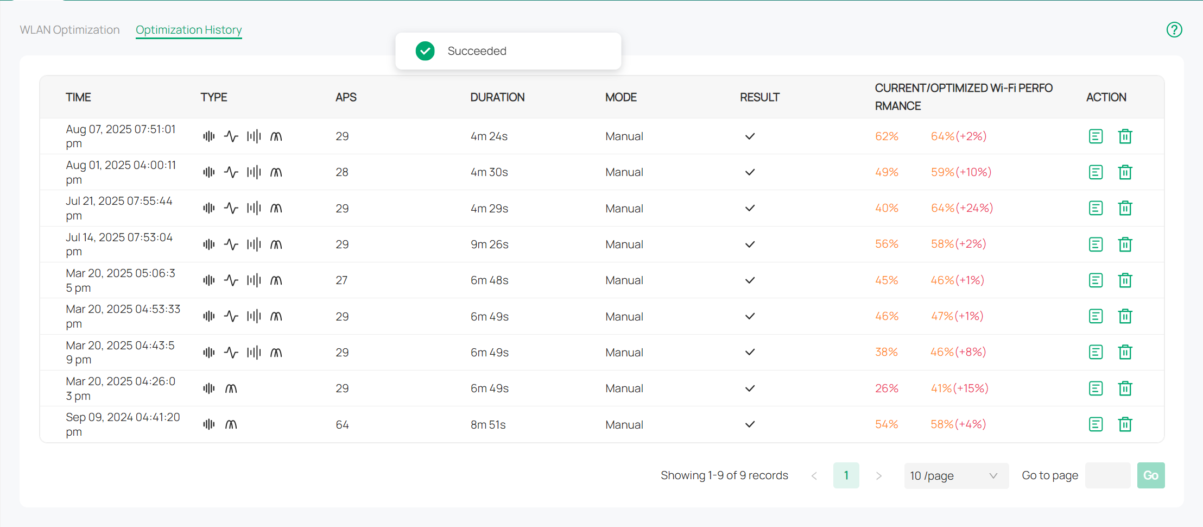1203x527 pixels.
Task: Open the 10 /page page-size dropdown
Action: click(956, 475)
